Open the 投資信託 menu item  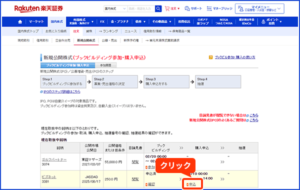tap(184, 21)
